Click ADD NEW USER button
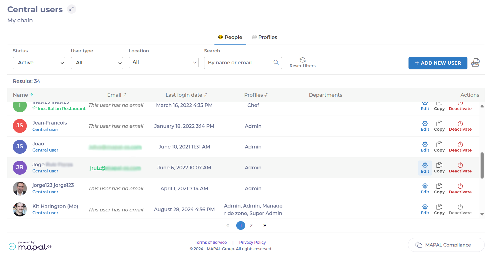The height and width of the screenshot is (256, 492). tap(438, 63)
